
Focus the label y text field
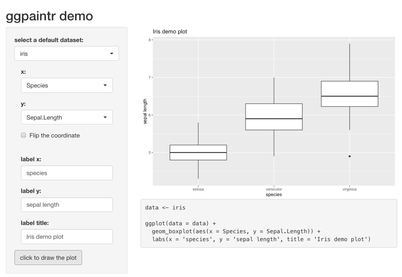click(x=67, y=205)
